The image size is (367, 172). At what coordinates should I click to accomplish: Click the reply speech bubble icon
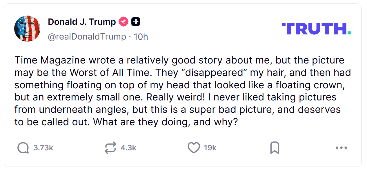tap(23, 148)
